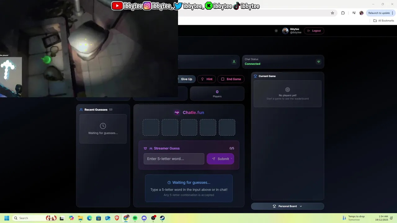Viewport: 397px width, 223px height.
Task: Click the Recent Guesses people icon
Action: click(81, 110)
